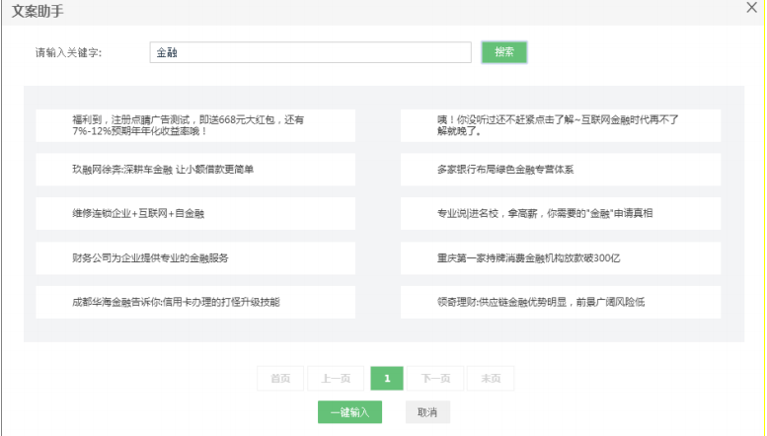Jump to 末页 in pagination
The height and width of the screenshot is (436, 767).
tap(490, 379)
